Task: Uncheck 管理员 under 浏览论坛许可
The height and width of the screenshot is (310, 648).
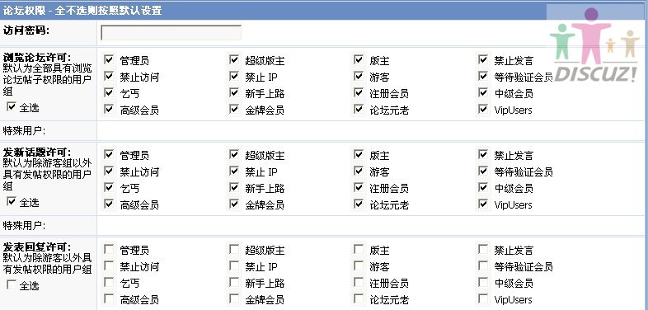Action: pyautogui.click(x=109, y=60)
